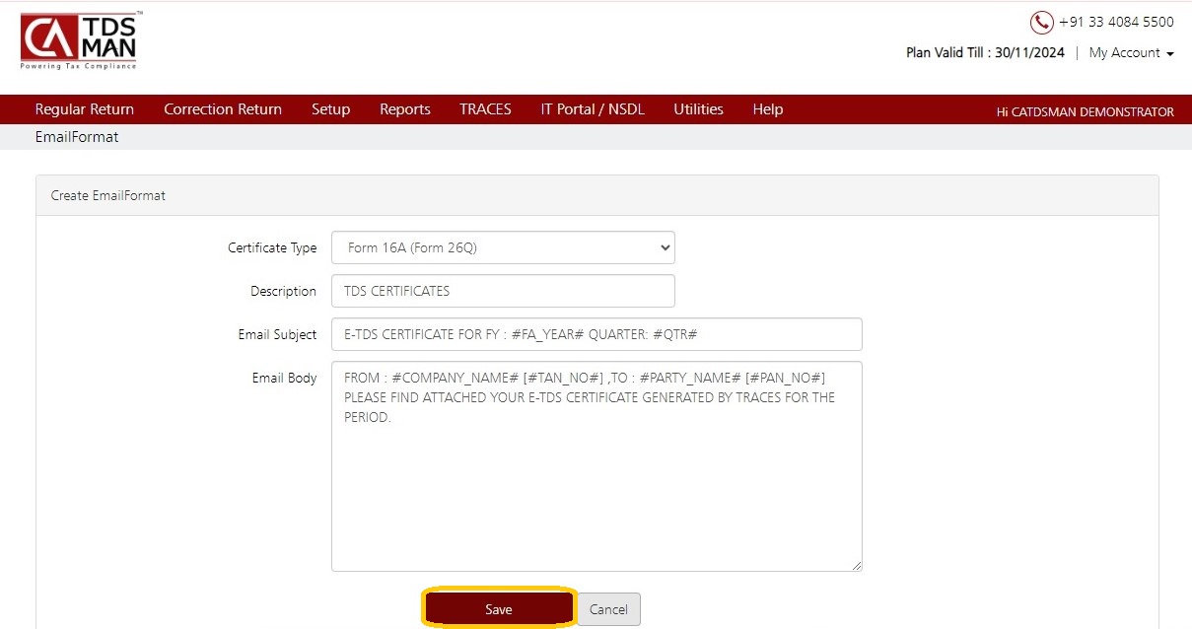
Task: Click the Cancel button
Action: (608, 609)
